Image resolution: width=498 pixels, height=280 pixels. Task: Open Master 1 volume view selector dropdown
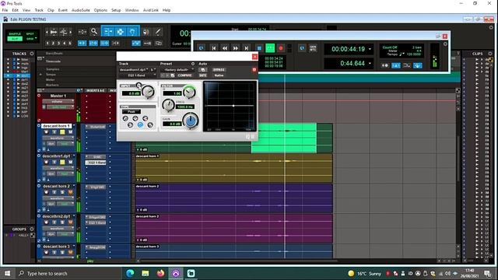(x=58, y=102)
